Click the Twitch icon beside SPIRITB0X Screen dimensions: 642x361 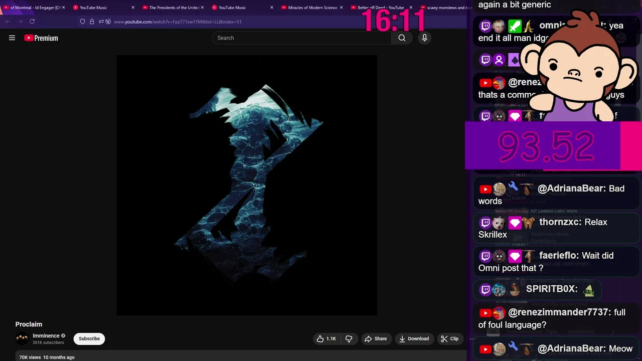(486, 289)
